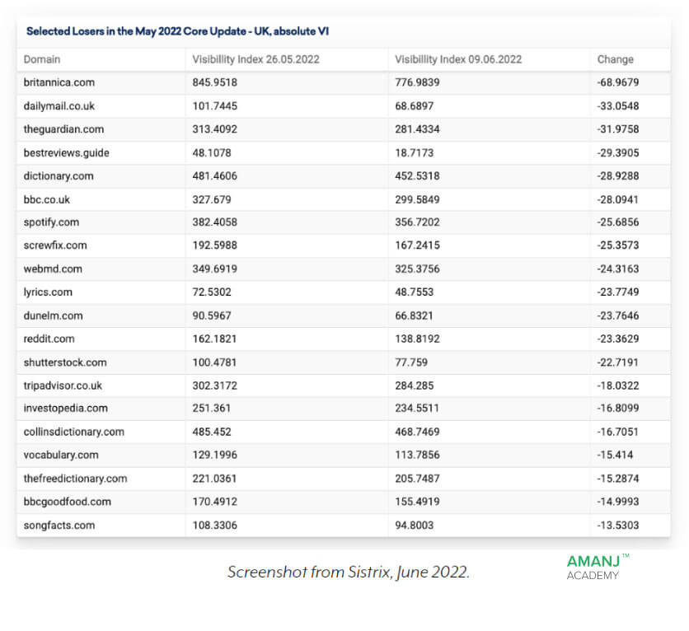Click the reddit.com domain
This screenshot has width=689, height=631.
point(49,339)
